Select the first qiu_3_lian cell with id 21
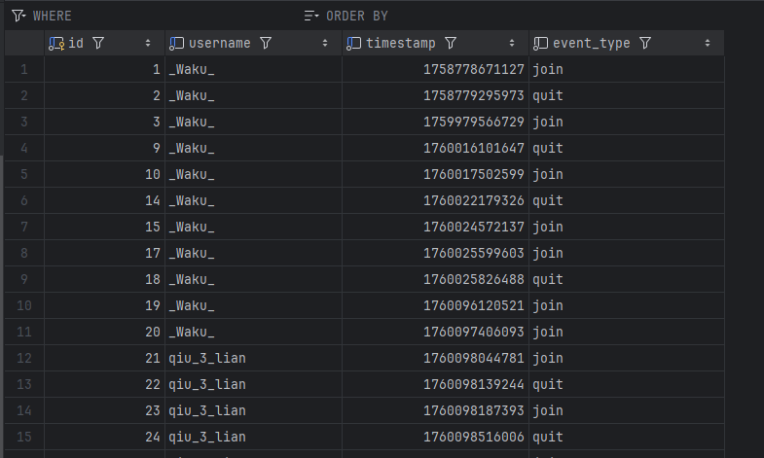764x458 pixels. point(206,359)
